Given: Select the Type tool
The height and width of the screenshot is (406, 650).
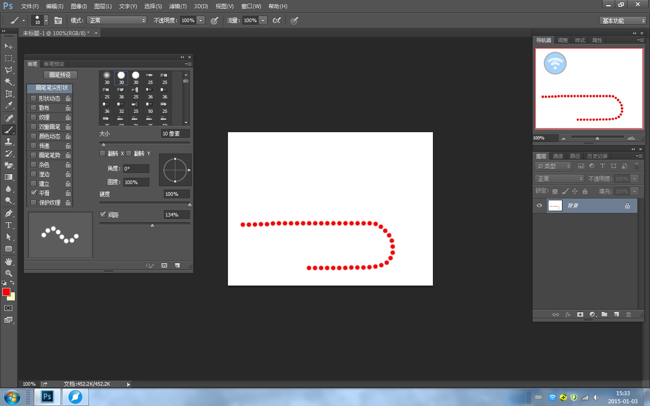Looking at the screenshot, I should (9, 225).
